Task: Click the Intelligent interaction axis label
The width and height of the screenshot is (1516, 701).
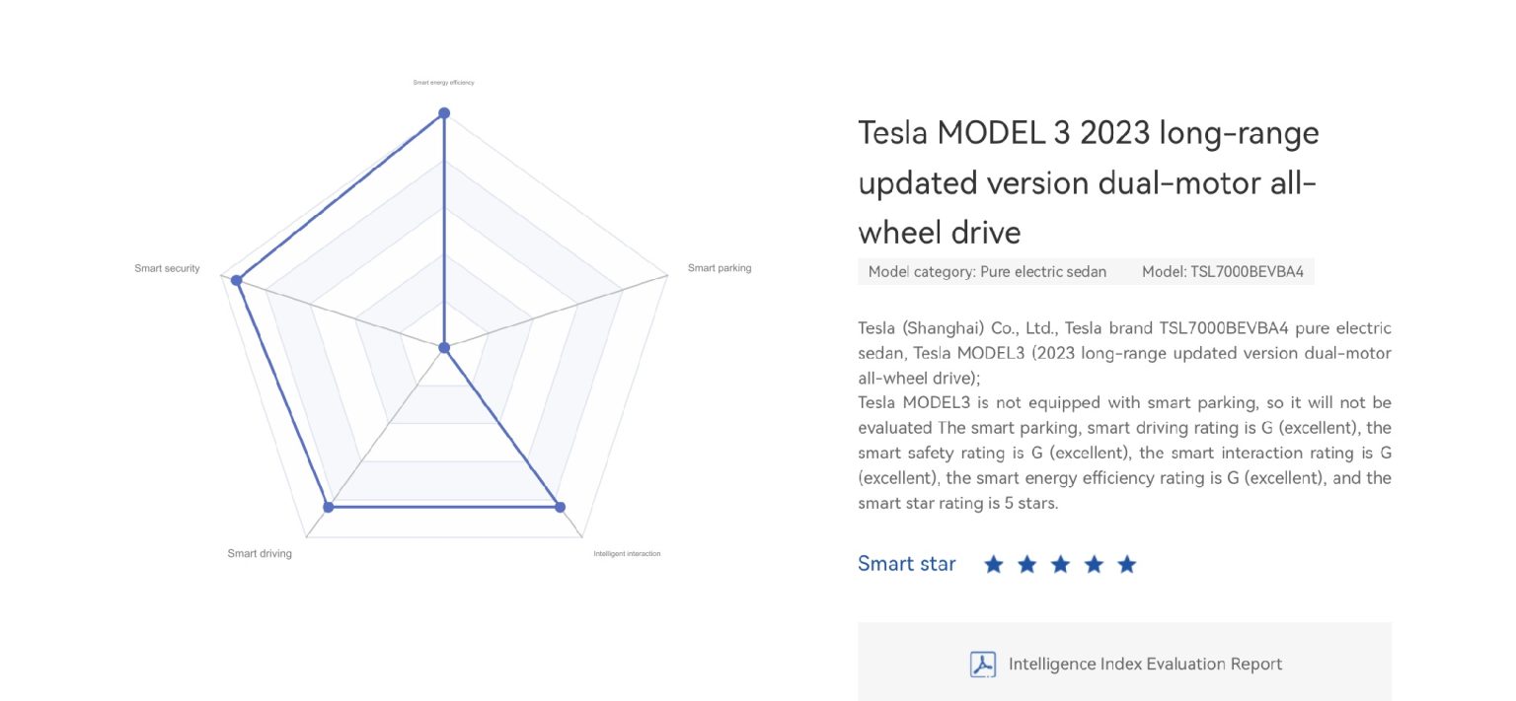Action: click(x=627, y=553)
